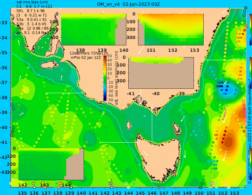Click the 'all 9.1 0.14 N=510' summary row
The height and width of the screenshot is (195, 252).
pos(35,33)
